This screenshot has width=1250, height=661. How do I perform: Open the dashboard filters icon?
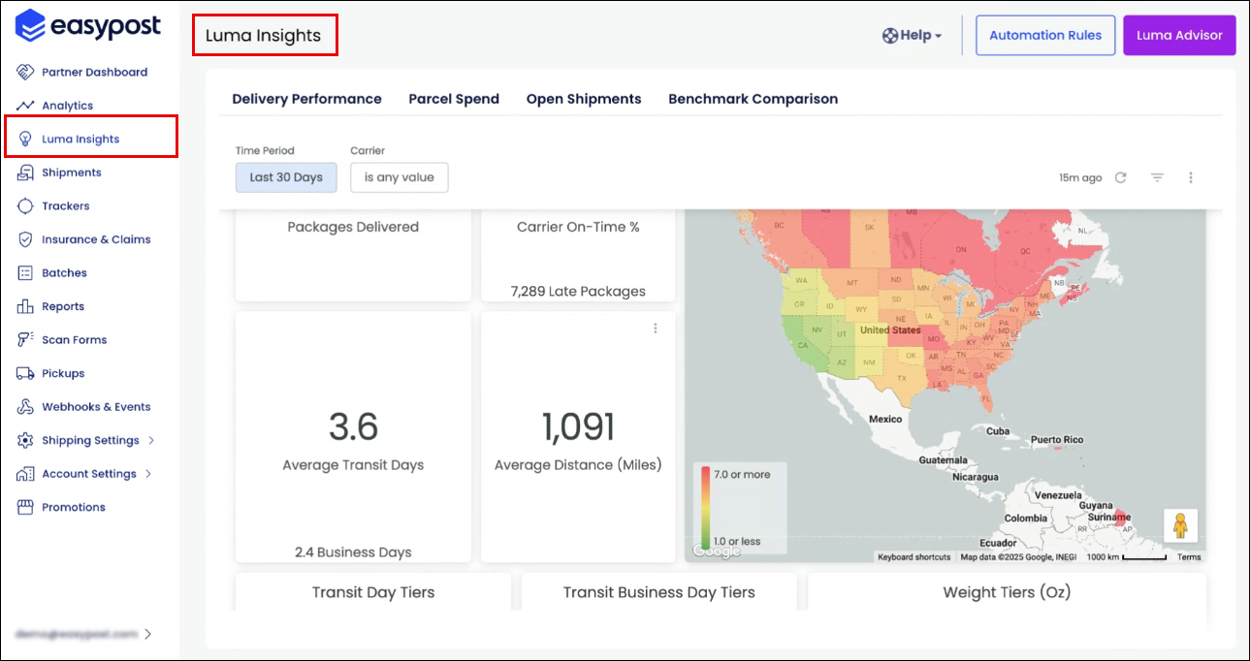[1157, 177]
